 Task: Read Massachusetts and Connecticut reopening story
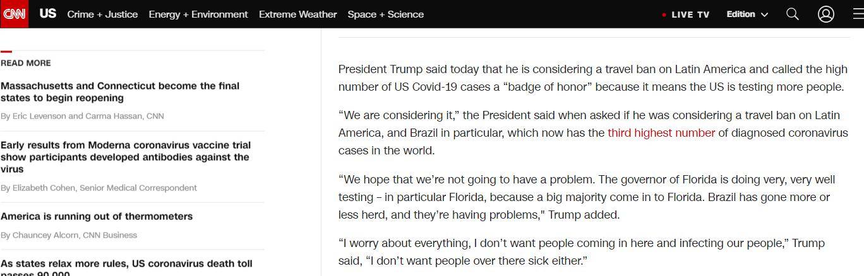[x=120, y=92]
